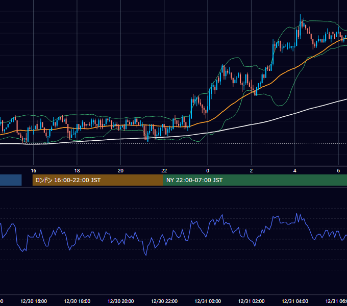This screenshot has height=306, width=347.
Task: Click the 12/31 00:00 date label
Action: click(x=208, y=301)
